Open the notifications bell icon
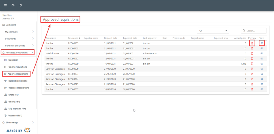Screen dimensions: 274x134 coord(21,5)
